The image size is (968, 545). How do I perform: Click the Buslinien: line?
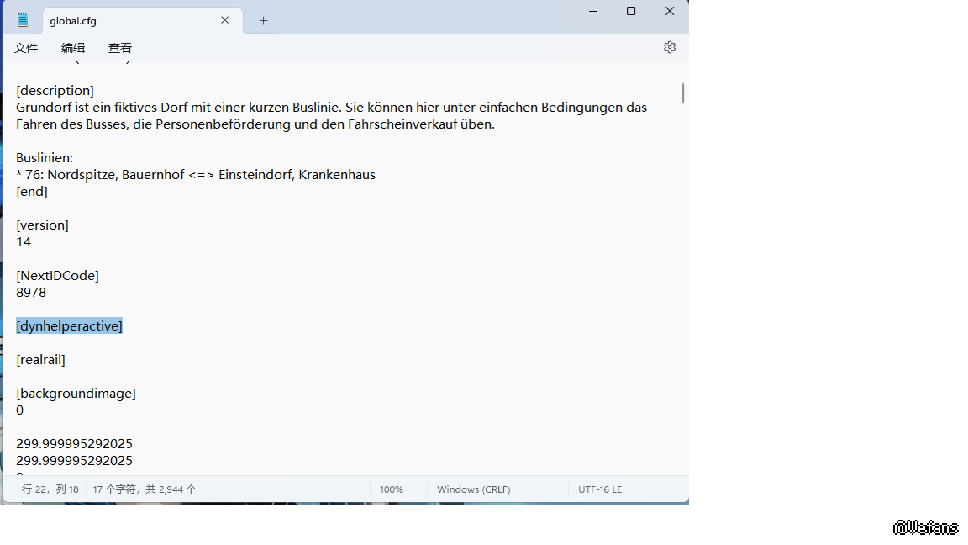pyautogui.click(x=45, y=158)
